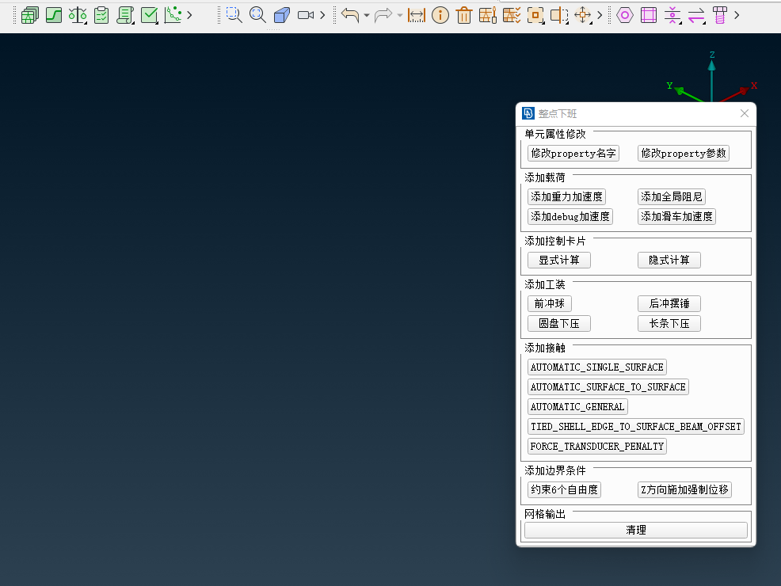Click the magenta swap arrows icon

pos(696,15)
